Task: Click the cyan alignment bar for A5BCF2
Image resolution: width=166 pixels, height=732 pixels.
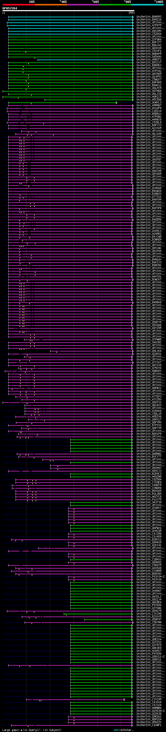Action: click(x=85, y=60)
